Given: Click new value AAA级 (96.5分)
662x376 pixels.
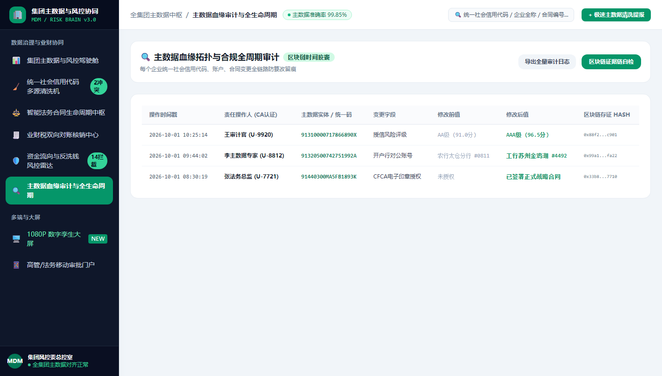Looking at the screenshot, I should pyautogui.click(x=528, y=135).
